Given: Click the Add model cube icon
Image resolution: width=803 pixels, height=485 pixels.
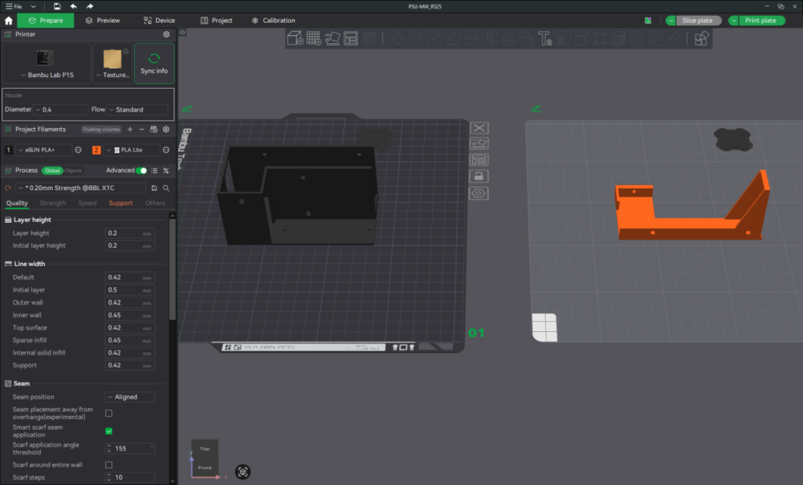Looking at the screenshot, I should (295, 38).
